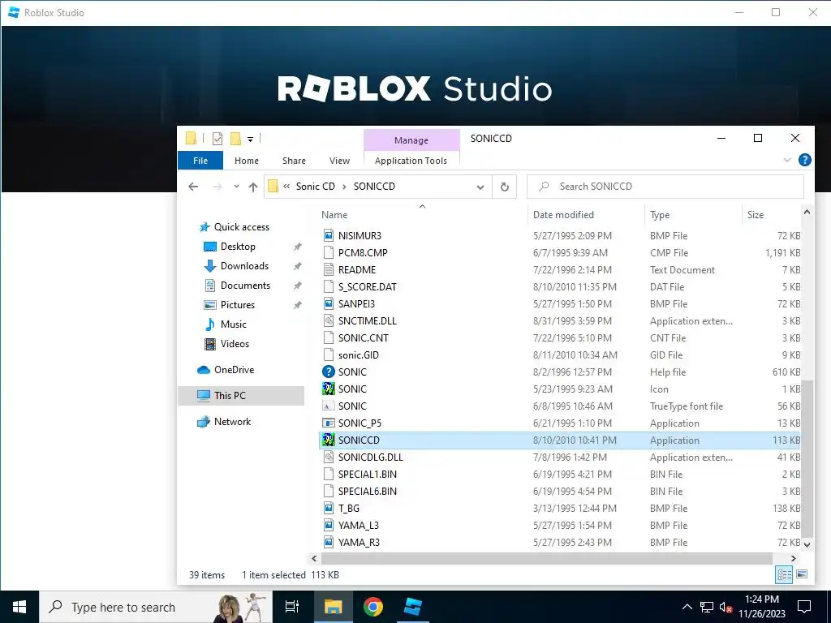Click the Manage contextual tab
Viewport: 831px width, 623px height.
(411, 140)
